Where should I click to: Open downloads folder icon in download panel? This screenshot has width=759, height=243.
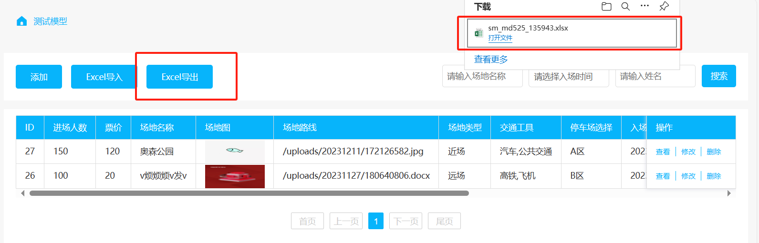pos(606,7)
